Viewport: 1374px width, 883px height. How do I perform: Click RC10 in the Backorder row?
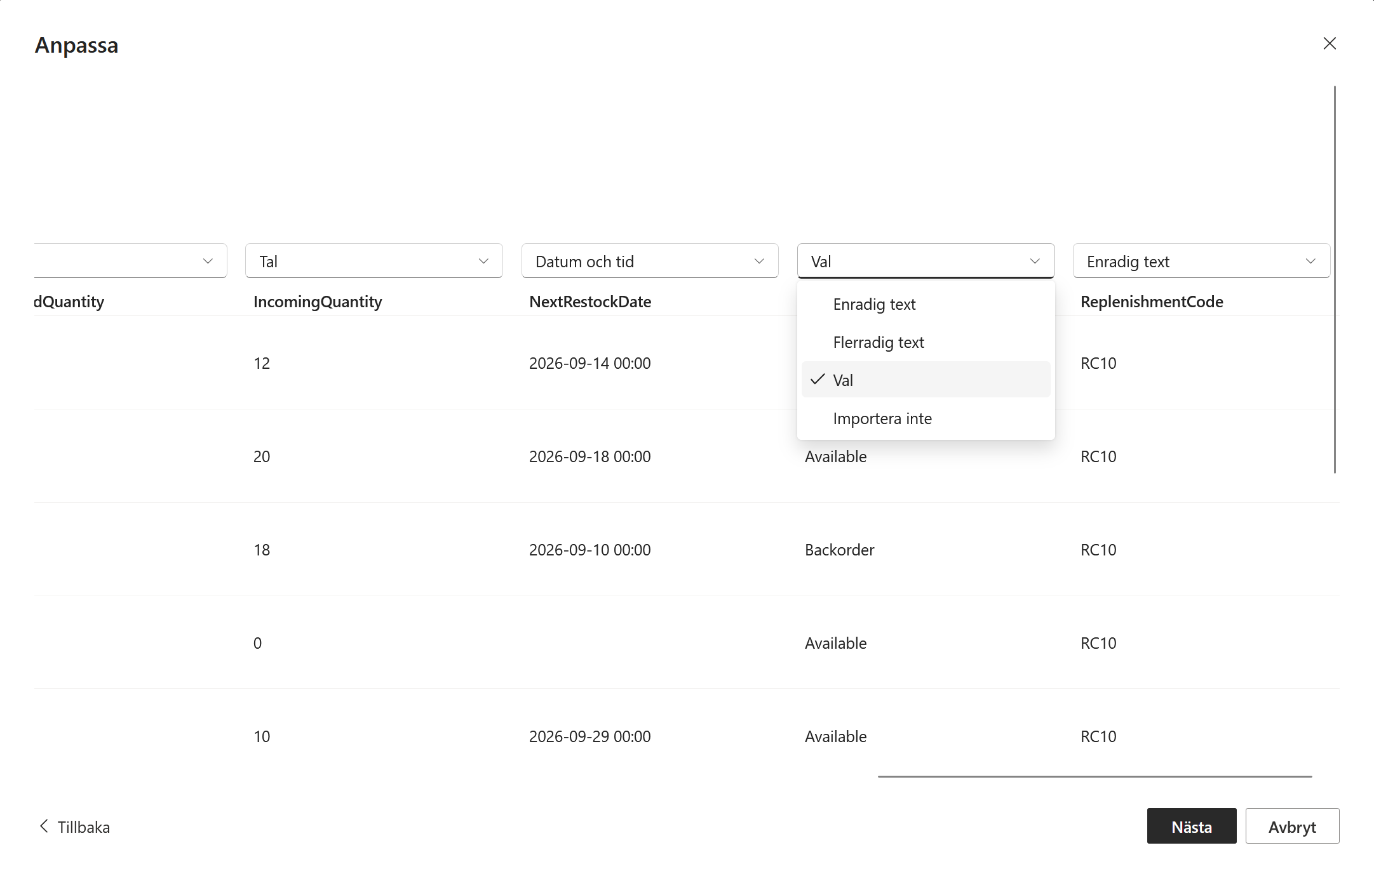[1098, 550]
